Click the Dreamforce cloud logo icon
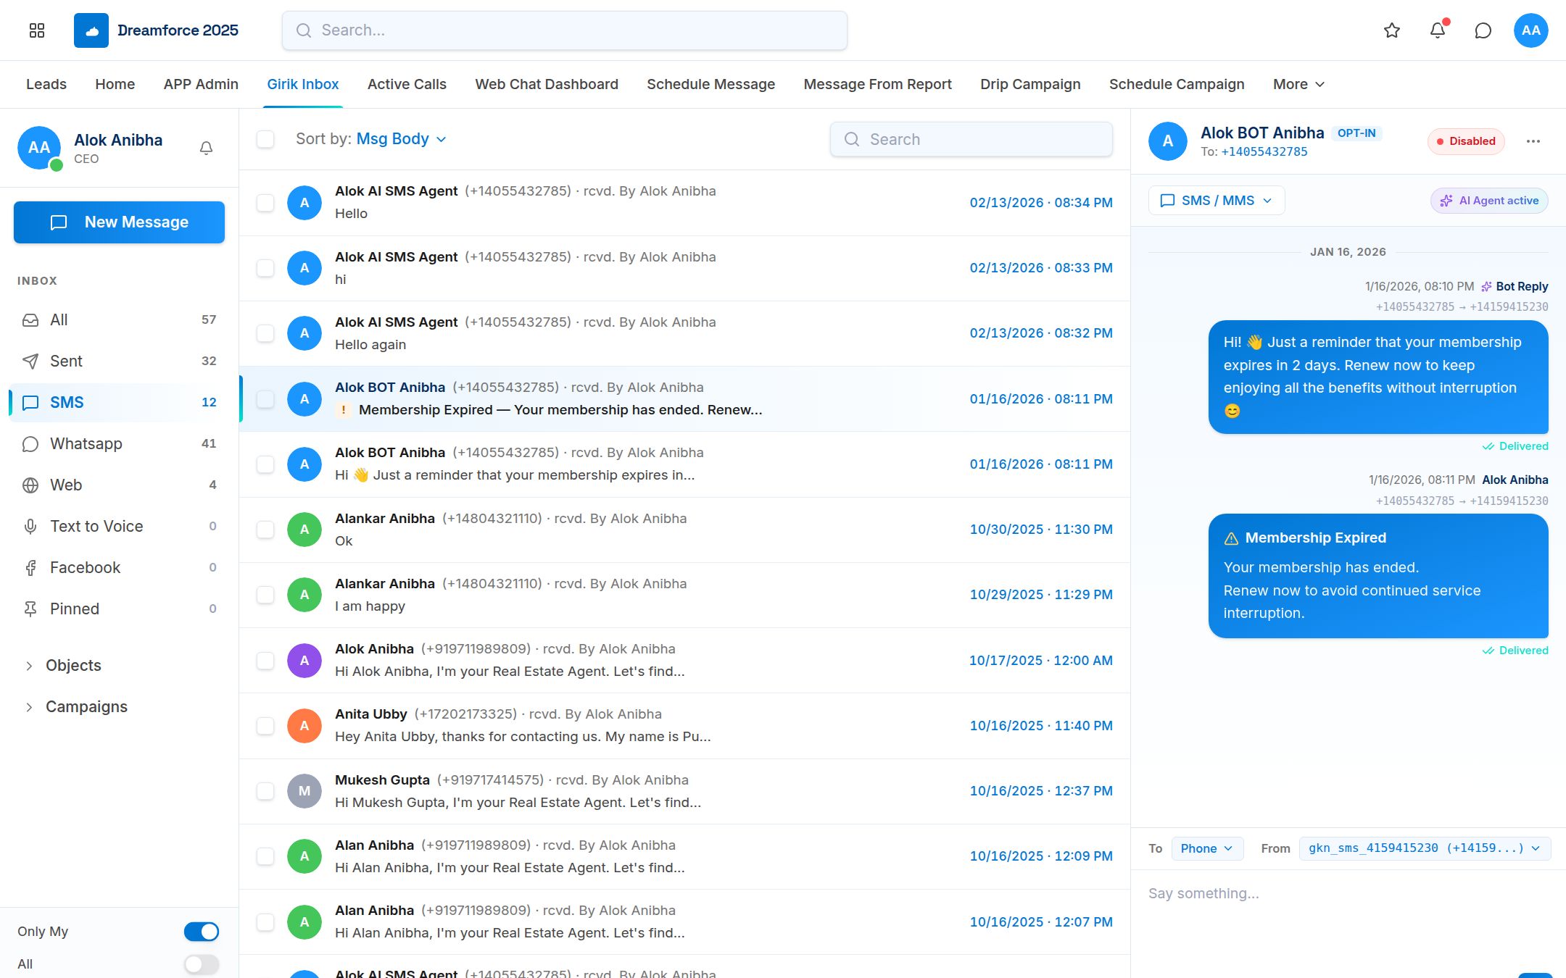This screenshot has width=1566, height=978. [x=91, y=30]
